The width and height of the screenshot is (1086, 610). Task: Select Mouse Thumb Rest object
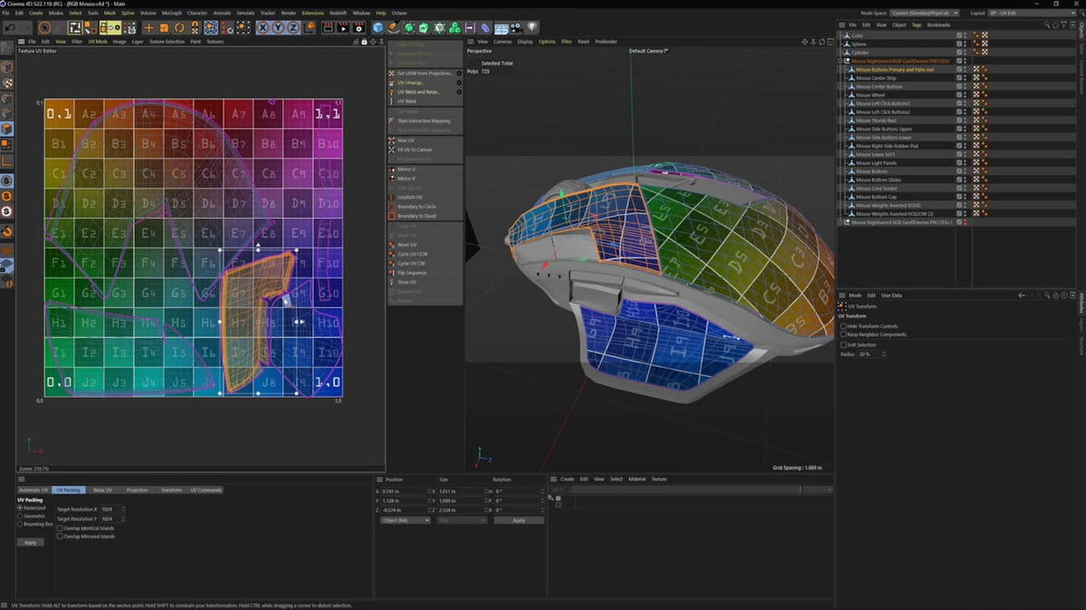coord(876,120)
